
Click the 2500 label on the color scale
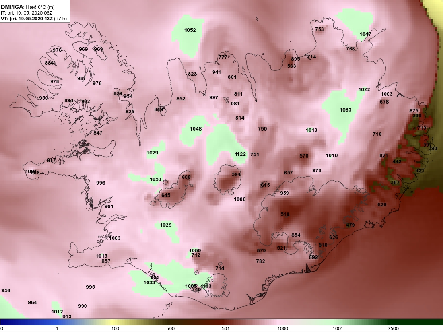pyautogui.click(x=393, y=328)
